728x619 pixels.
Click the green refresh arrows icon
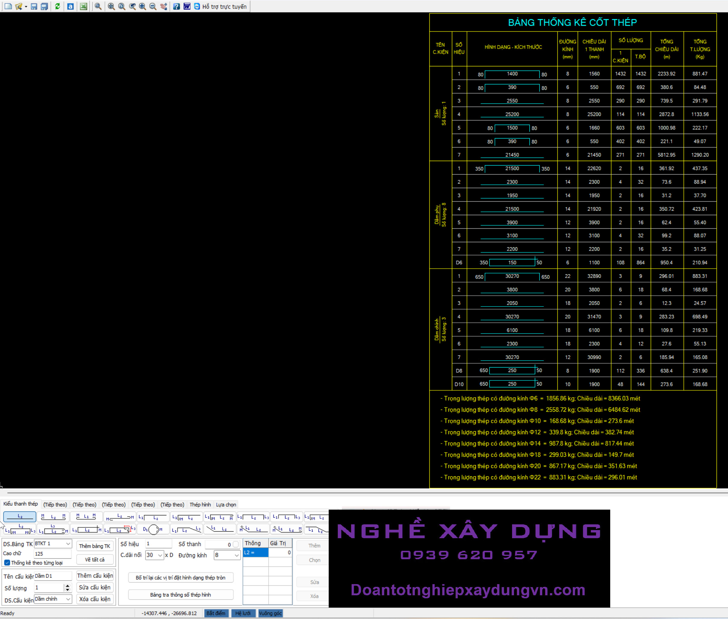pyautogui.click(x=58, y=6)
